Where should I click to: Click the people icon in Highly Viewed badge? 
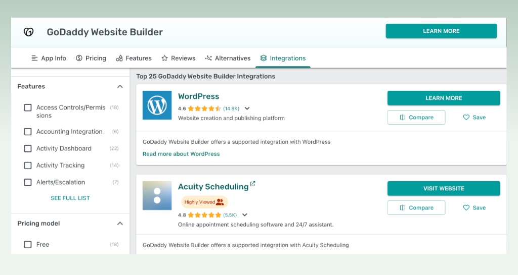(x=220, y=202)
